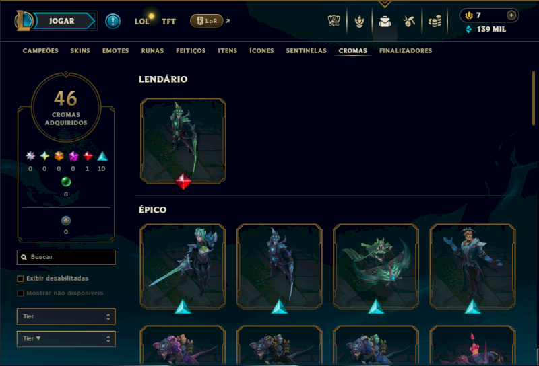Screen dimensions: 539x366
Task: Enable Exibir desabilitadas checkbox
Action: coord(20,279)
